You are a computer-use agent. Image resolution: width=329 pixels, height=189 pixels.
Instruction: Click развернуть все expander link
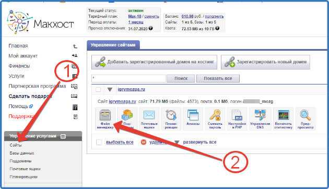pos(199,142)
